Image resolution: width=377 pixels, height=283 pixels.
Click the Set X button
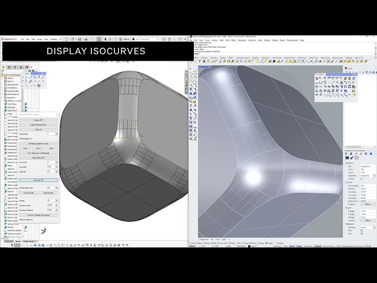point(25,148)
